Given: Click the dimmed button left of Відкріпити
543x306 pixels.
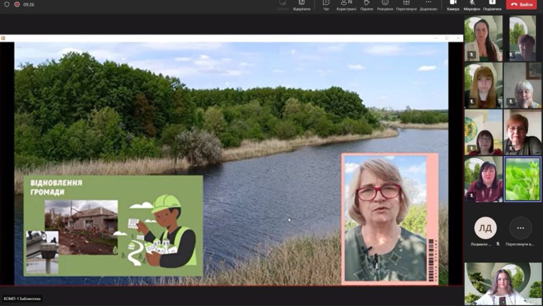Looking at the screenshot, I should click(283, 5).
